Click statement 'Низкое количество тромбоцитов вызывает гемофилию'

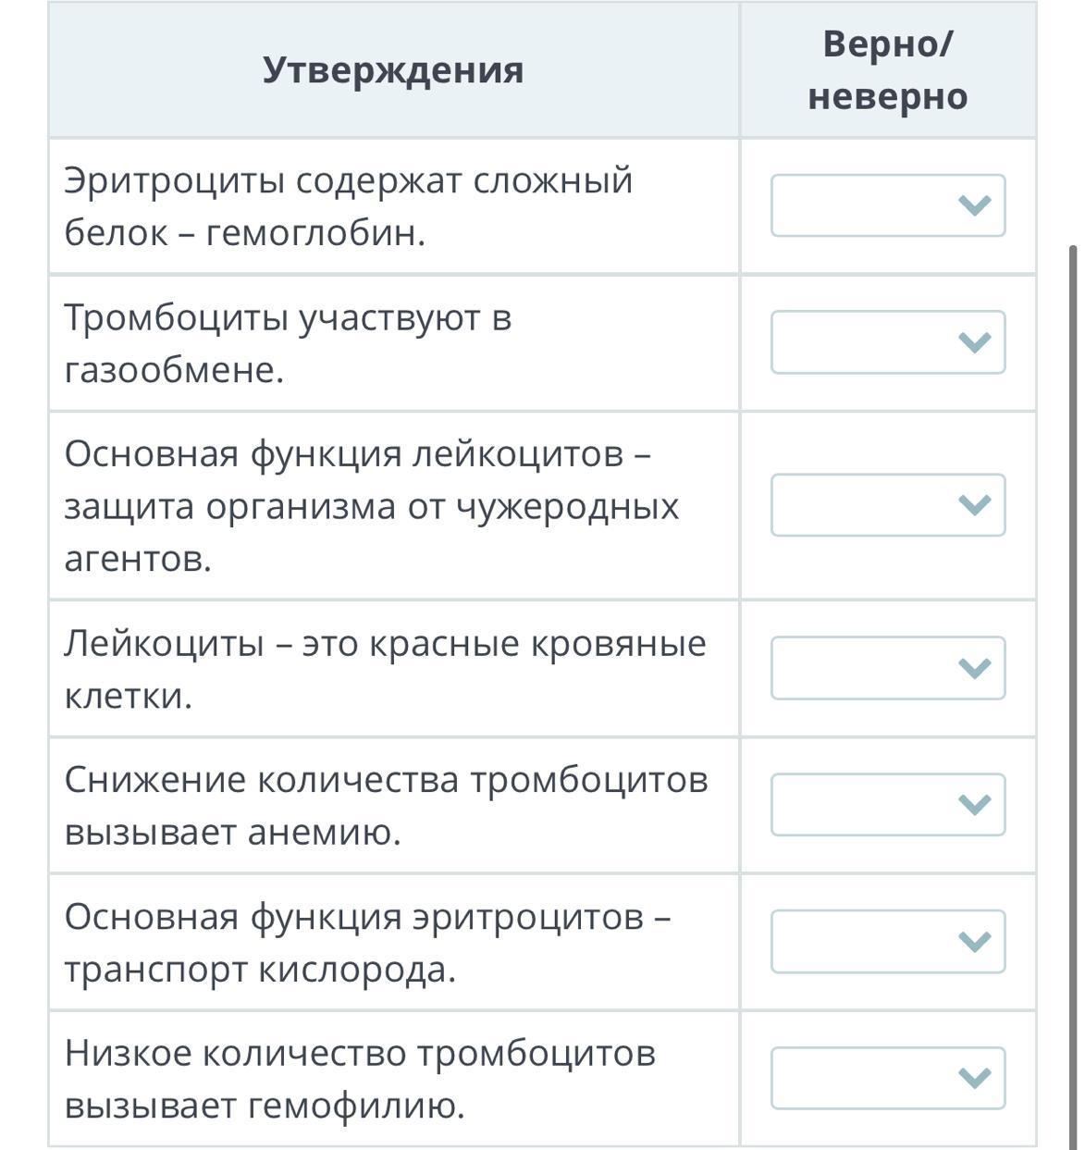(x=361, y=1080)
